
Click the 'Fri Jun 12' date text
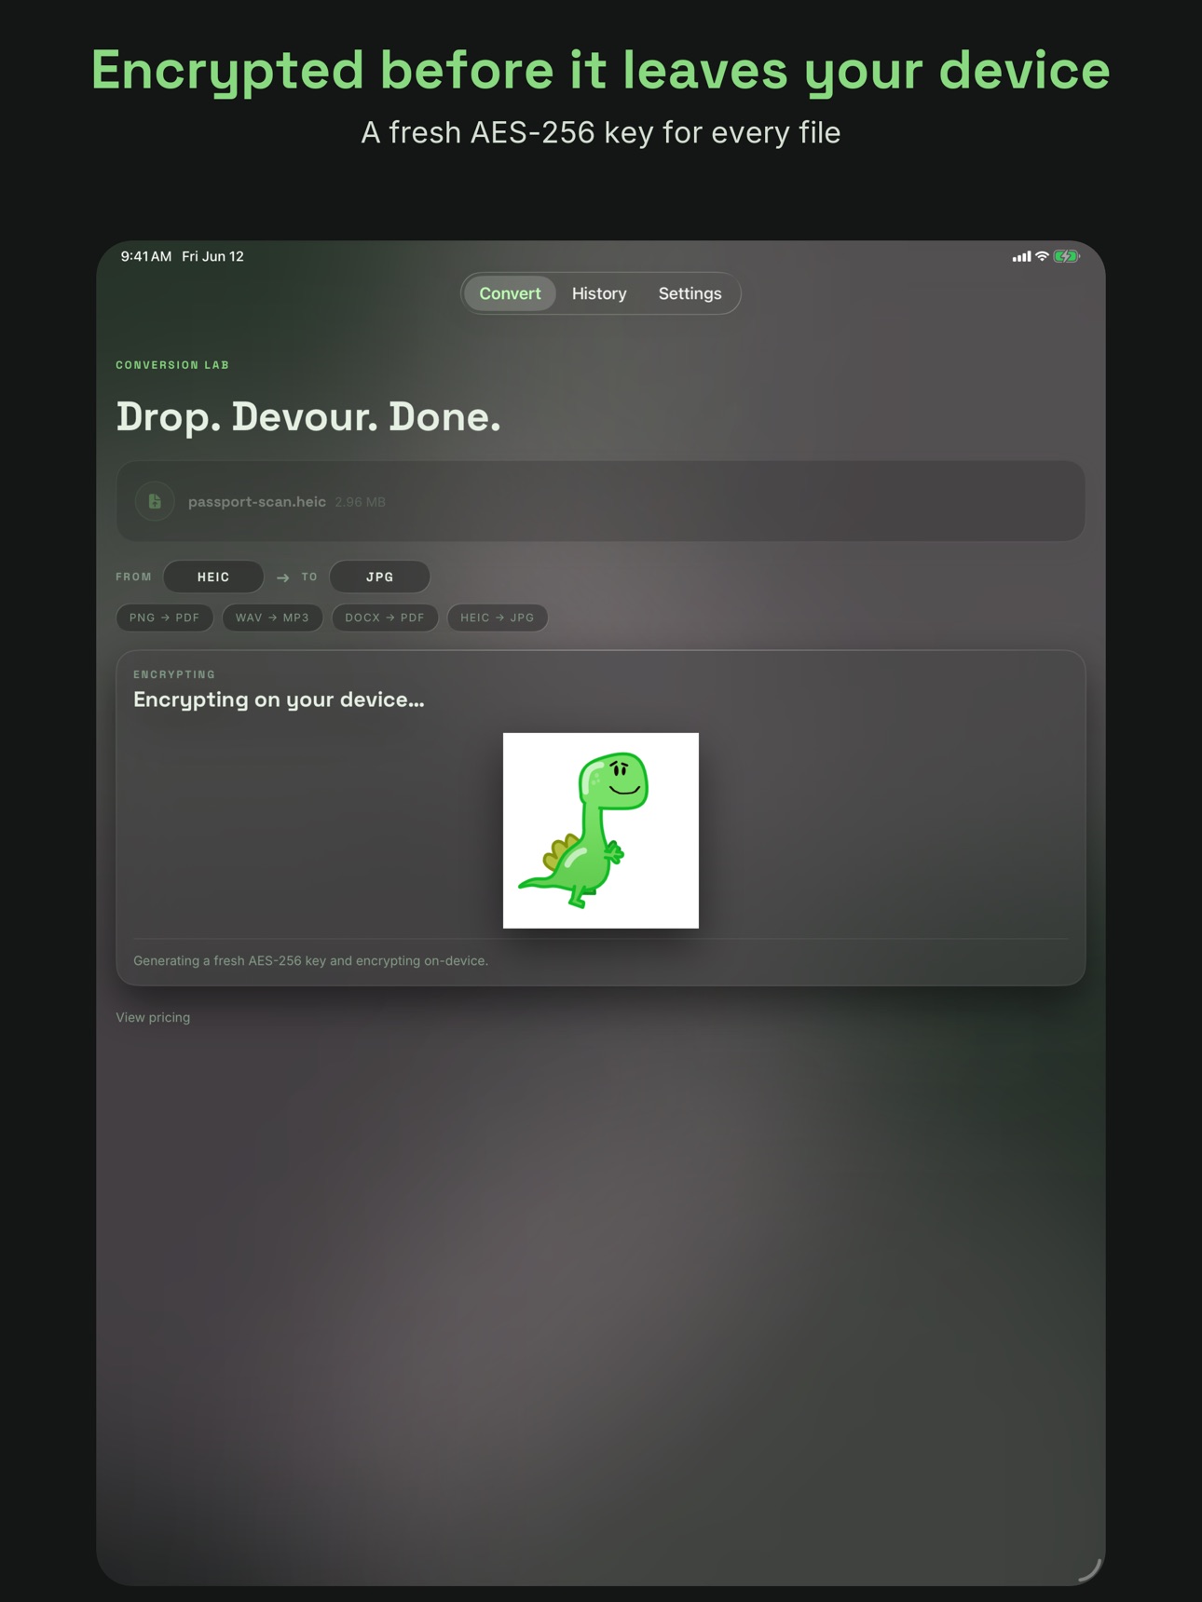212,256
